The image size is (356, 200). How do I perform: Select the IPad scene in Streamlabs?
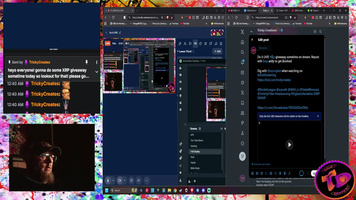[x=205, y=157]
